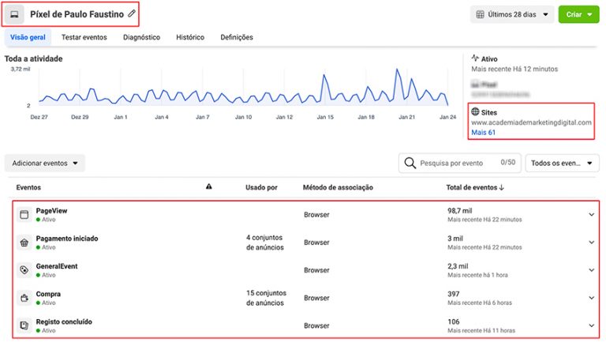The width and height of the screenshot is (606, 342).
Task: Click the activity line chart
Action: pos(244,88)
